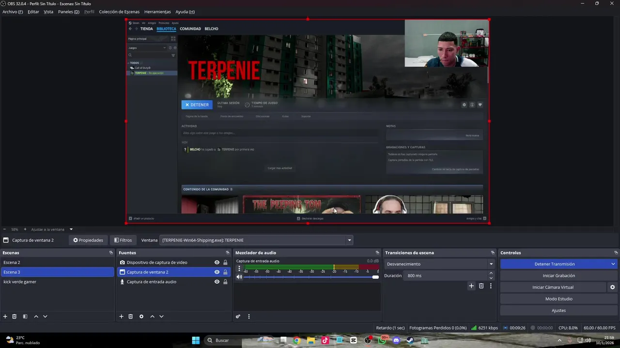Open Discord from the Windows taskbar
The width and height of the screenshot is (620, 348).
click(x=396, y=340)
